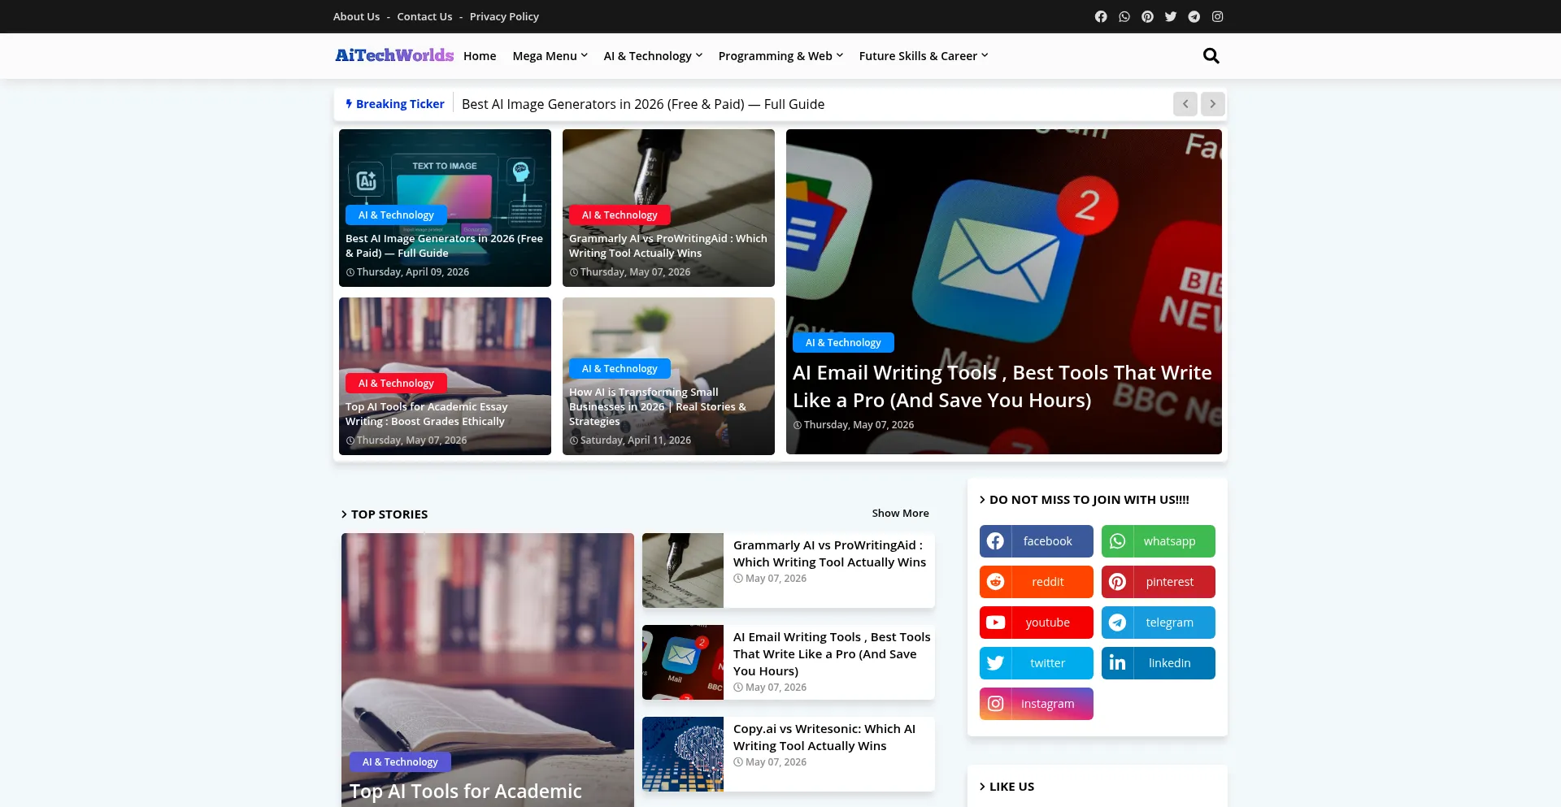
Task: Join via the reddit sidebar button
Action: 1037,582
